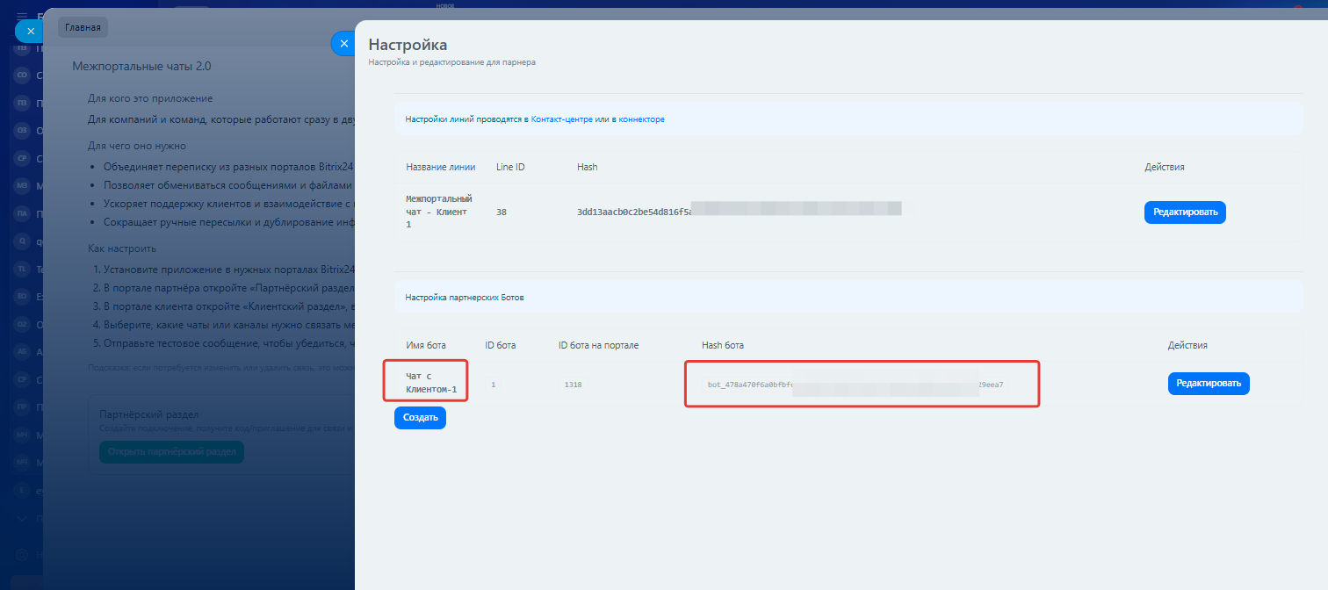Click the Line ID value 38
1328x590 pixels.
502,212
